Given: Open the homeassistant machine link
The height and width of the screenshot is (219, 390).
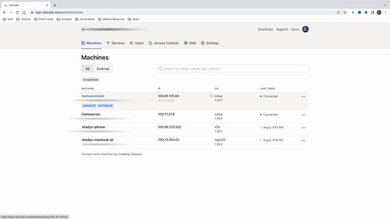Looking at the screenshot, I should [93, 96].
